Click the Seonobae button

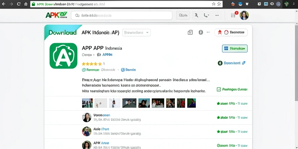point(231,32)
